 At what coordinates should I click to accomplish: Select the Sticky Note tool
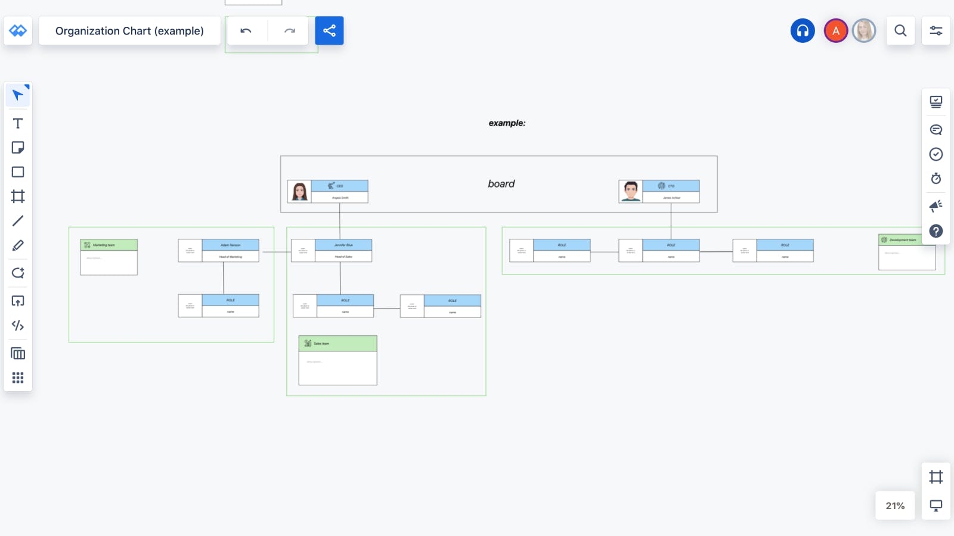[18, 147]
